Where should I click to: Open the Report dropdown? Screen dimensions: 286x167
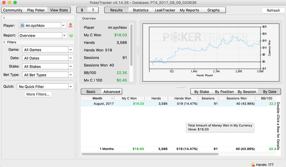[65, 35]
